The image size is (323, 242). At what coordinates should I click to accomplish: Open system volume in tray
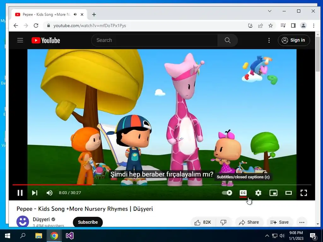click(x=282, y=236)
